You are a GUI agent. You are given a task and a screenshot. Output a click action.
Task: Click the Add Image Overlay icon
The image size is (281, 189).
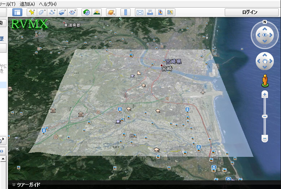pyautogui.click(x=62, y=12)
